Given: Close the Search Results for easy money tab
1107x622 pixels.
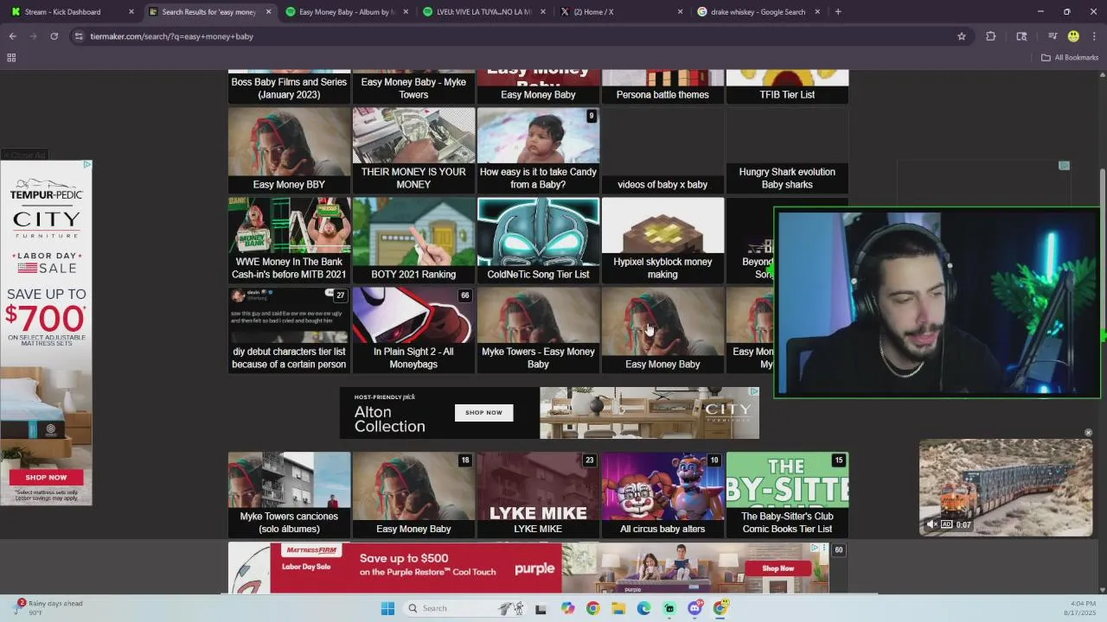Looking at the screenshot, I should pyautogui.click(x=268, y=12).
